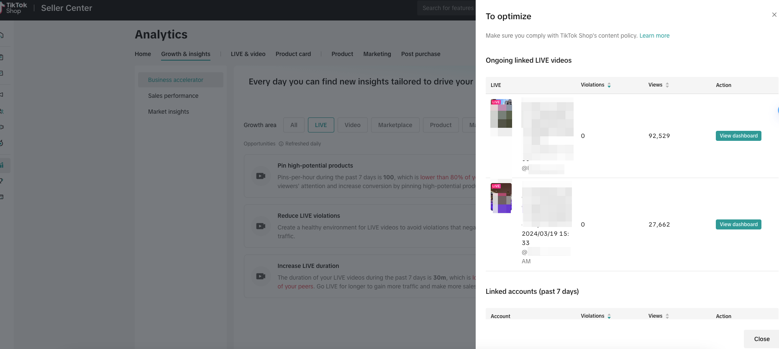Click video icon beside Increase LIVE duration

(261, 276)
